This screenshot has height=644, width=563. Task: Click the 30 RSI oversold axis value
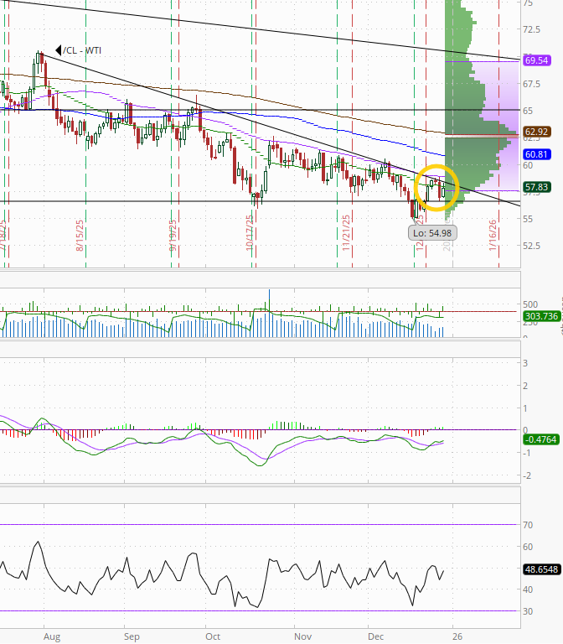(x=528, y=611)
